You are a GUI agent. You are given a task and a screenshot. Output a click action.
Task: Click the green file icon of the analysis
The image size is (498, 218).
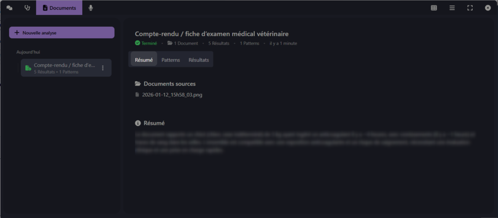(x=28, y=68)
